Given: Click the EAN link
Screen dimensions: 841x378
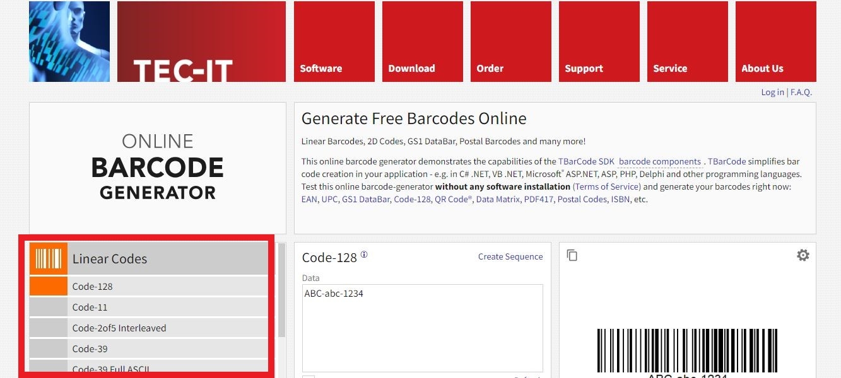Looking at the screenshot, I should pyautogui.click(x=309, y=199).
